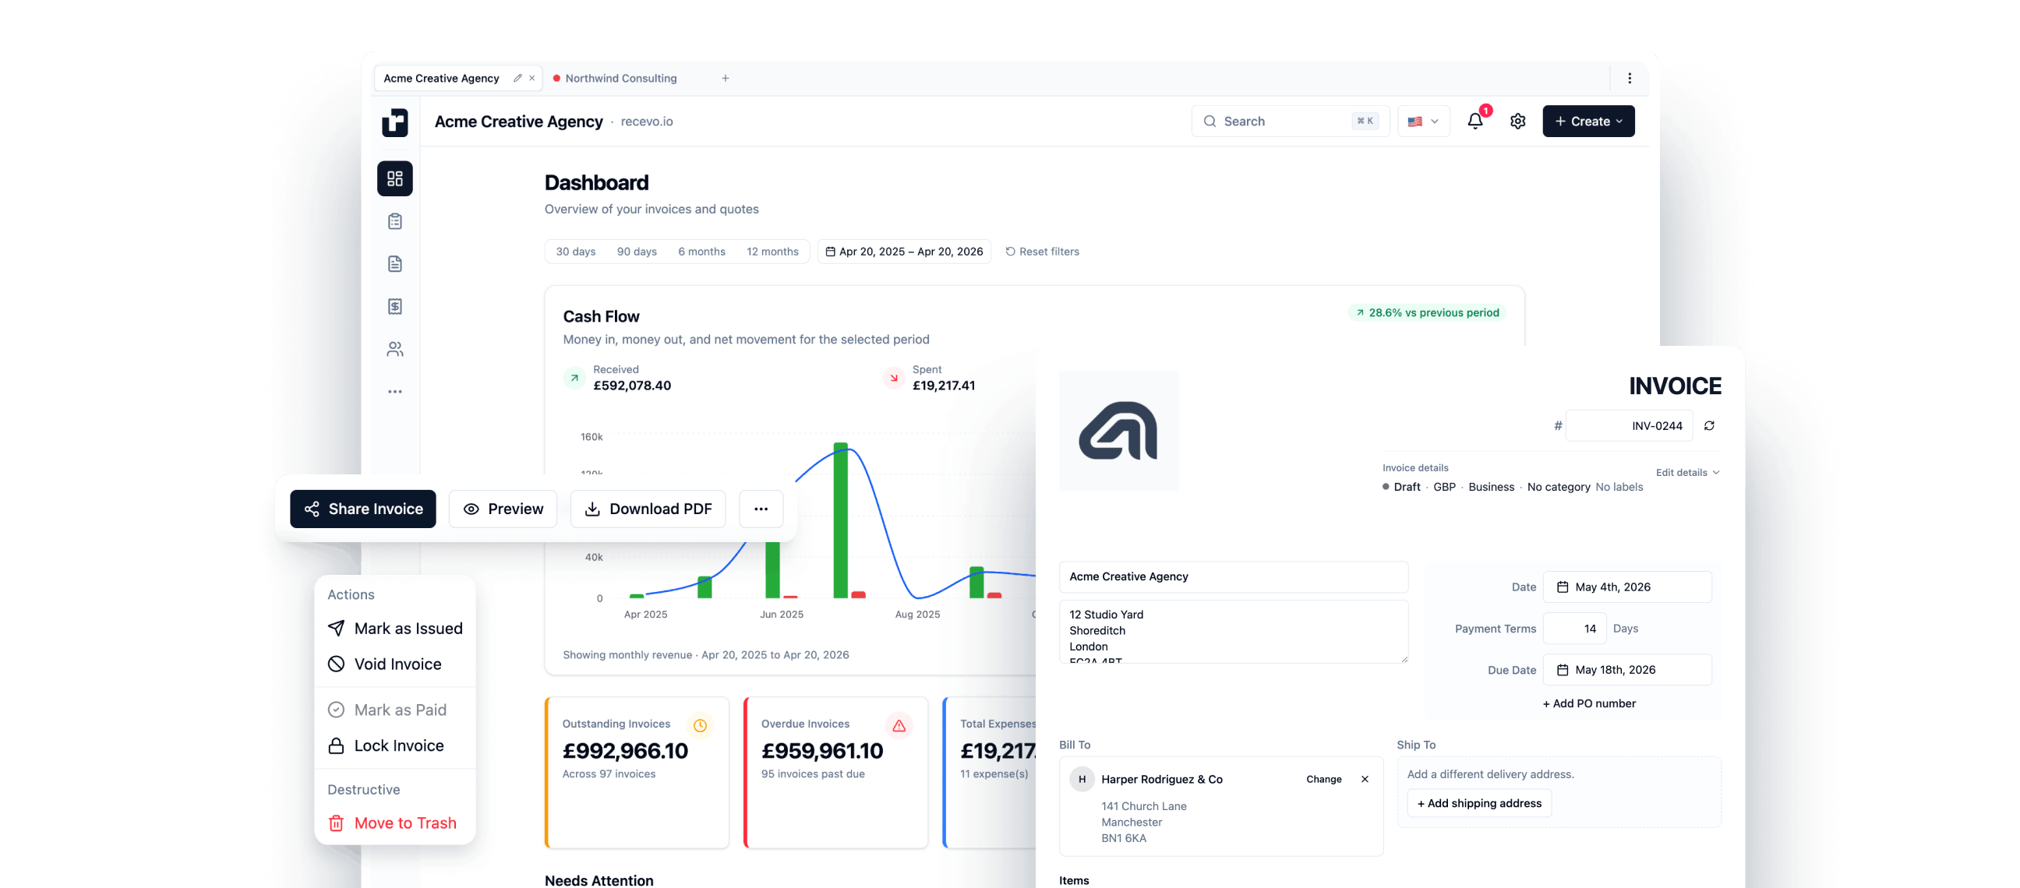Click the Change customer button
The image size is (2020, 888).
point(1323,778)
